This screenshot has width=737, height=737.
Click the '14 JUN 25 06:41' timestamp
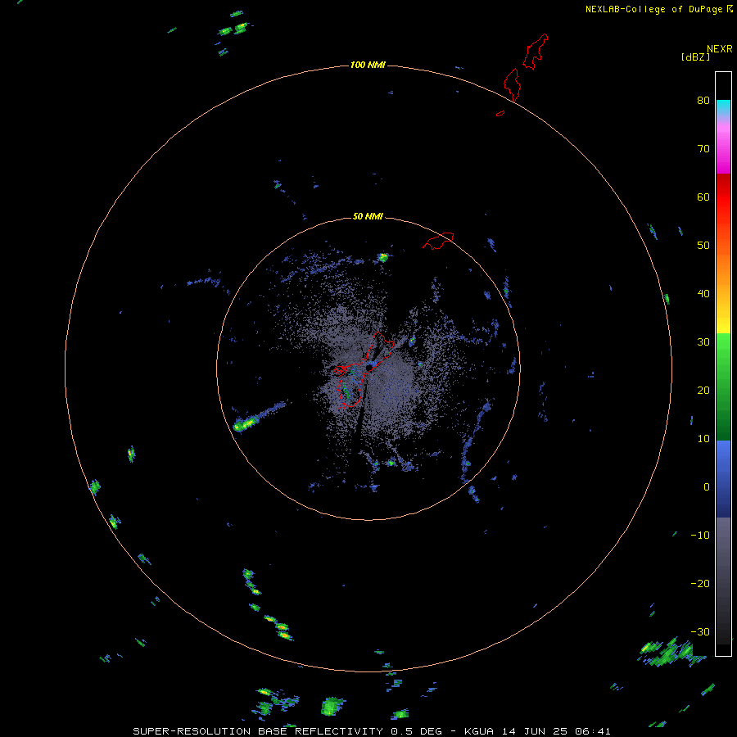(556, 731)
